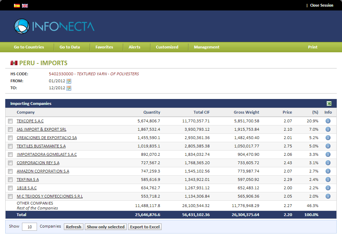
Task: Switch language with the UK flag icon
Action: [x=25, y=6]
